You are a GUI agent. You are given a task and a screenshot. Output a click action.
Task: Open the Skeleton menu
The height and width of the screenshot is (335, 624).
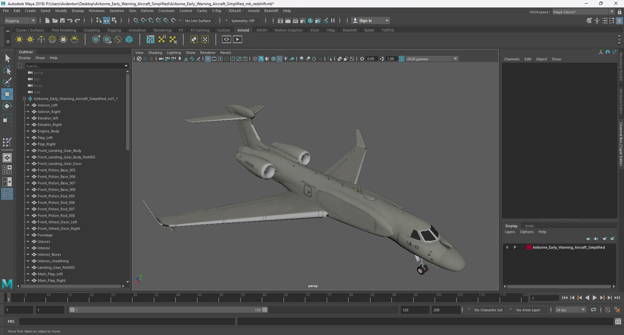tap(117, 11)
